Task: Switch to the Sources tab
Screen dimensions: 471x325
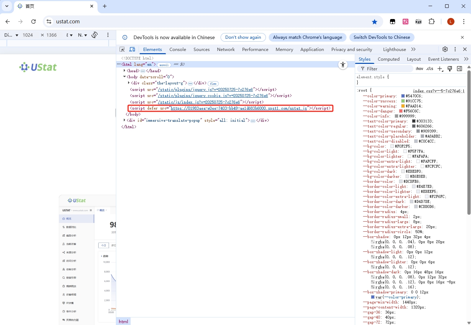Action: (x=201, y=49)
